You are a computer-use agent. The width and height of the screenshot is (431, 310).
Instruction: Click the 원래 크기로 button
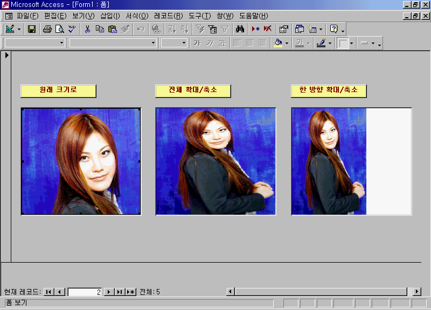58,91
